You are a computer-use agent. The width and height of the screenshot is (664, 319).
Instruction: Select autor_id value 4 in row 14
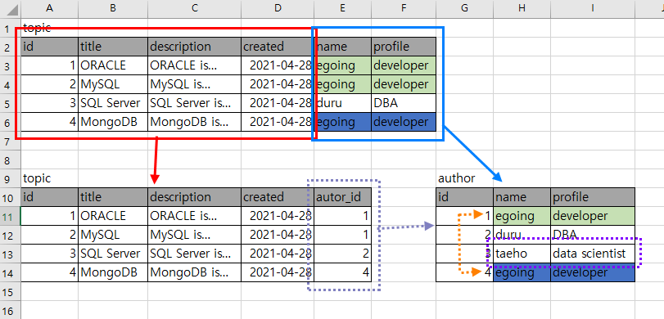pos(342,272)
